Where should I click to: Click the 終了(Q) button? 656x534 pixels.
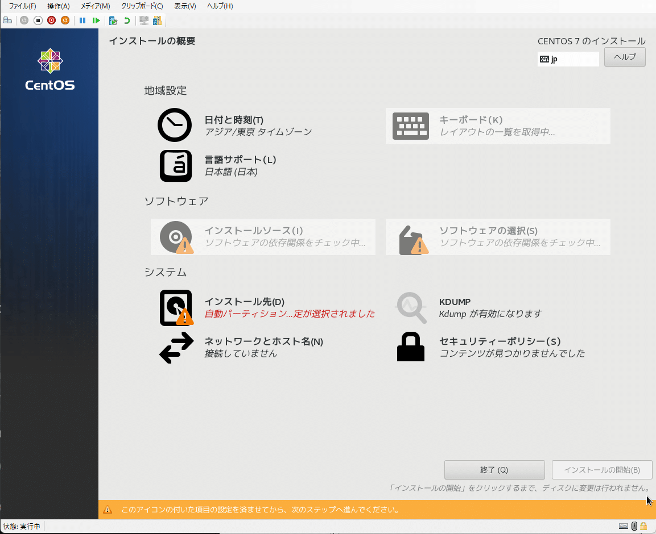pos(494,470)
